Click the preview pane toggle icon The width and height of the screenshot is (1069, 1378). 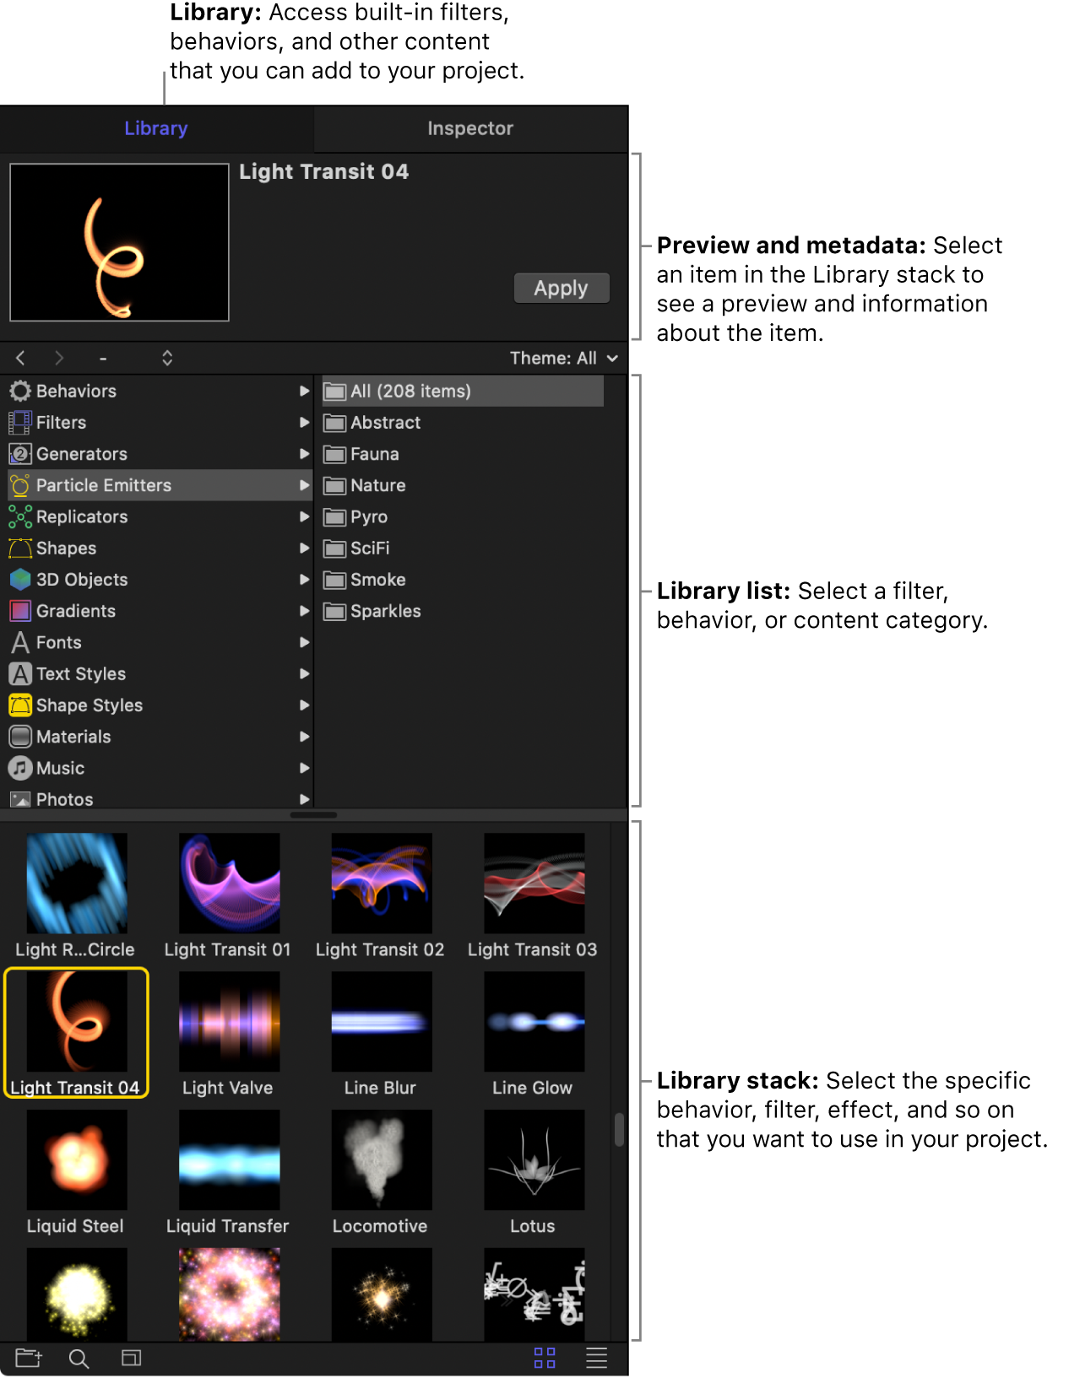[x=131, y=1358]
